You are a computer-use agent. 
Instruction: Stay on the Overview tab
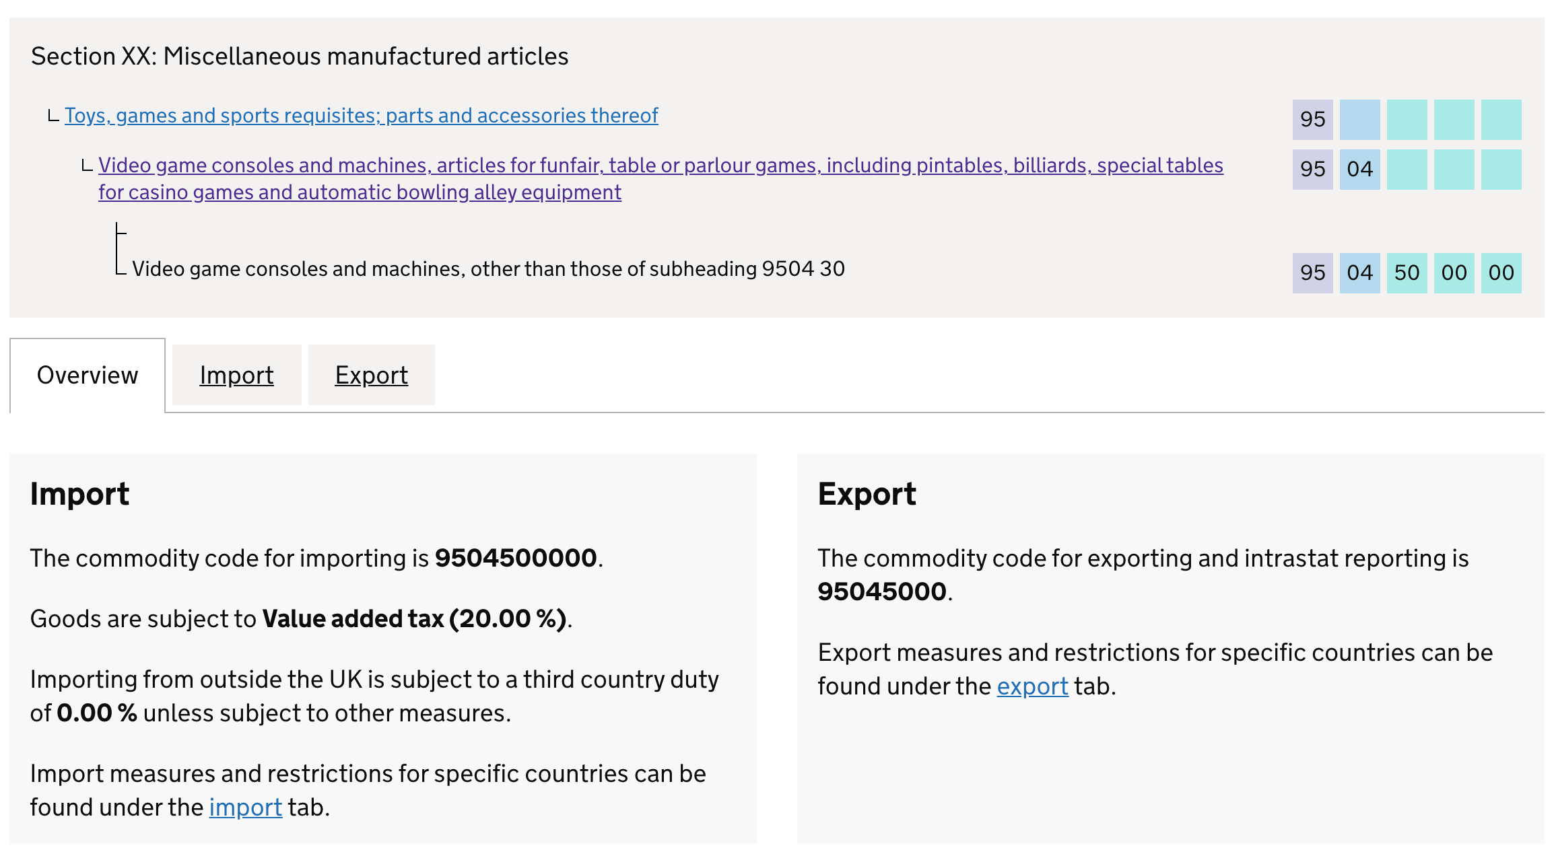(x=88, y=375)
